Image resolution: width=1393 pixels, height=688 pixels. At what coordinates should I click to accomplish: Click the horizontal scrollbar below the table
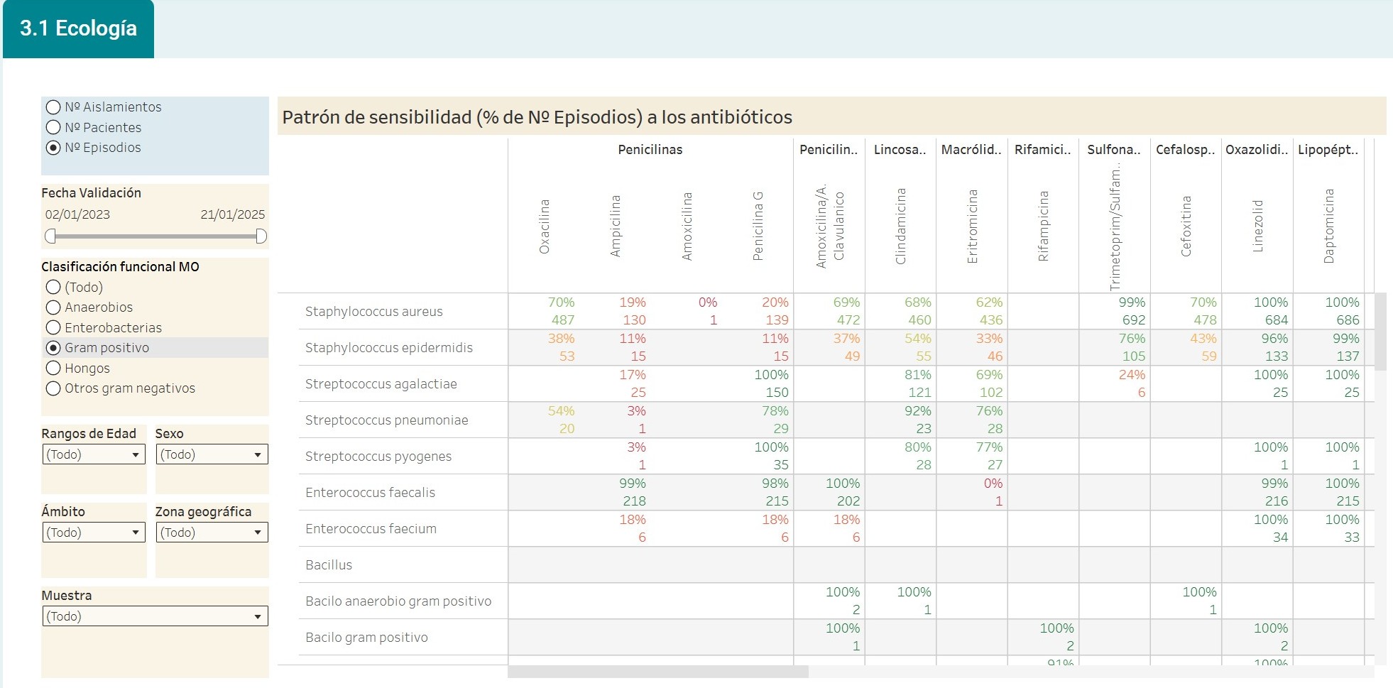(x=658, y=672)
